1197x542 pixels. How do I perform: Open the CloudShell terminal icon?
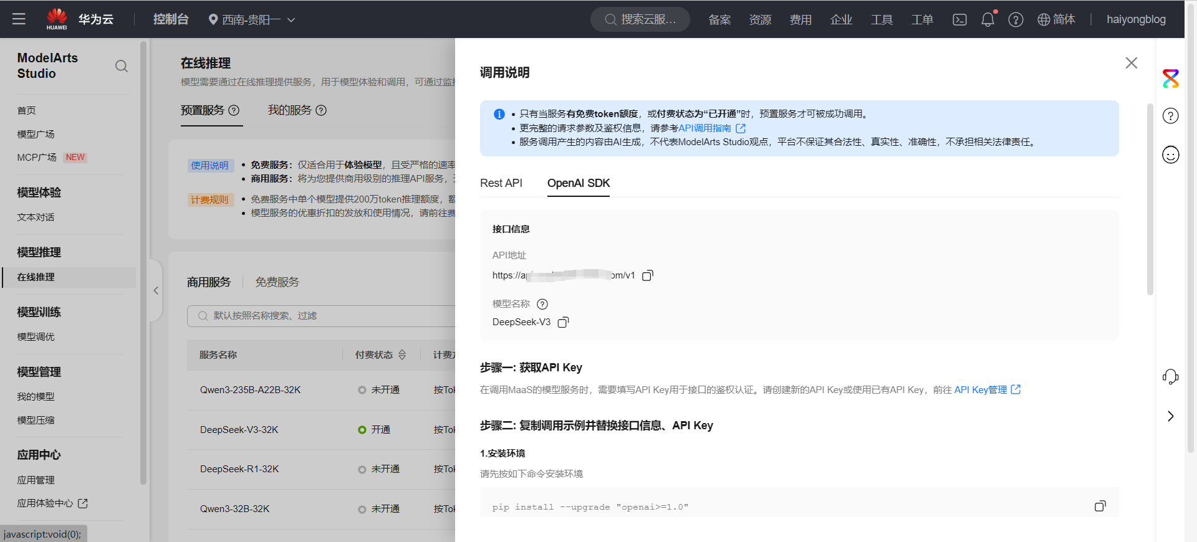pos(959,20)
